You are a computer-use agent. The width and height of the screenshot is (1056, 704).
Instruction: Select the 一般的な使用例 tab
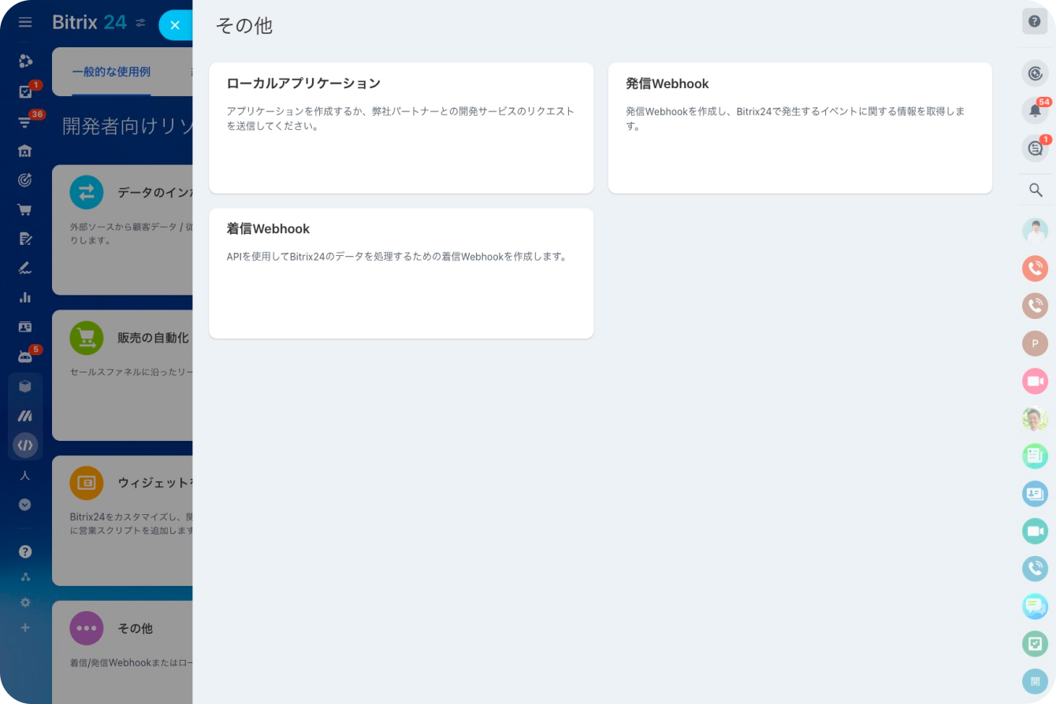point(111,72)
